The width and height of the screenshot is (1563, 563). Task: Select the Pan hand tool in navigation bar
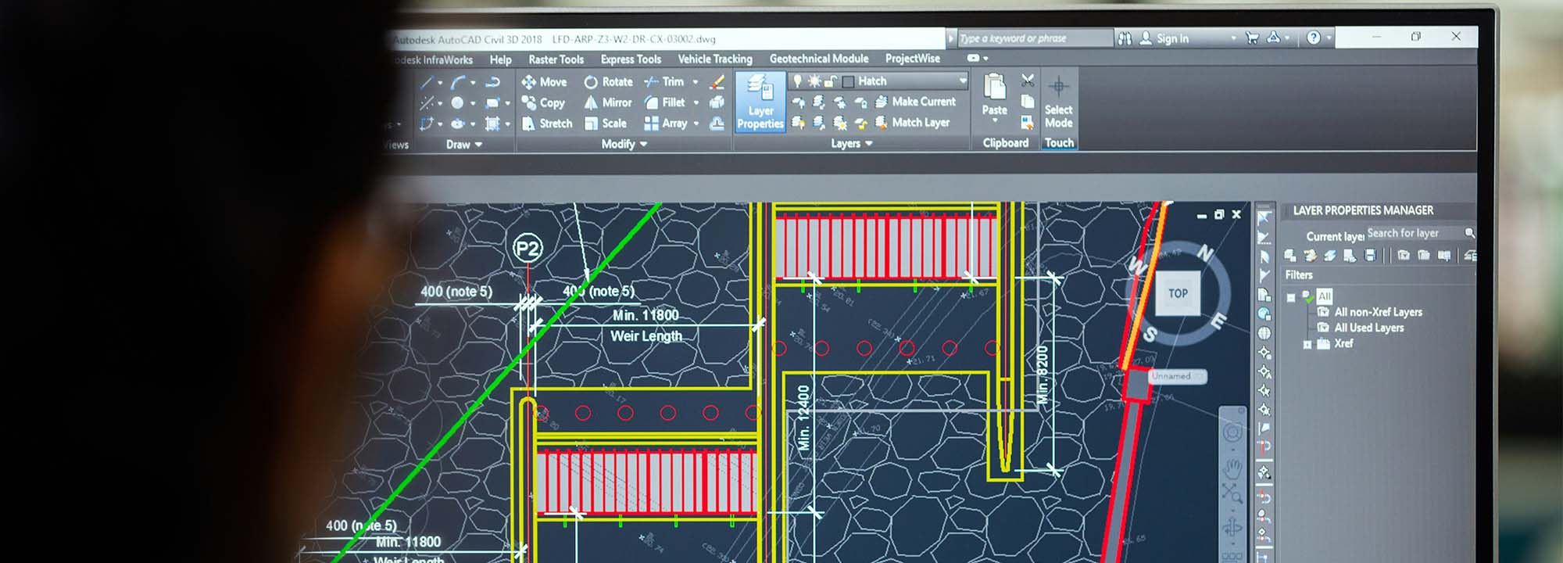click(1232, 468)
